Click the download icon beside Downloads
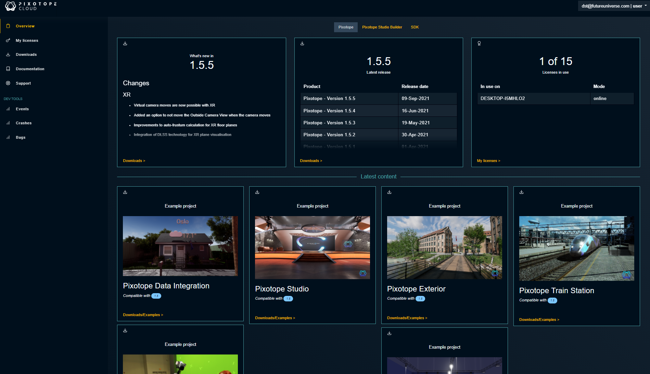 (8, 54)
